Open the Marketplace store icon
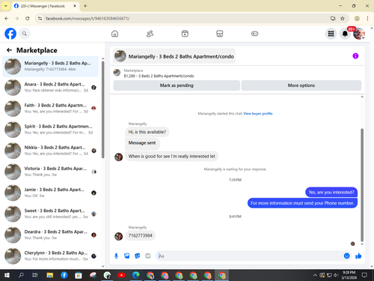 point(219,34)
